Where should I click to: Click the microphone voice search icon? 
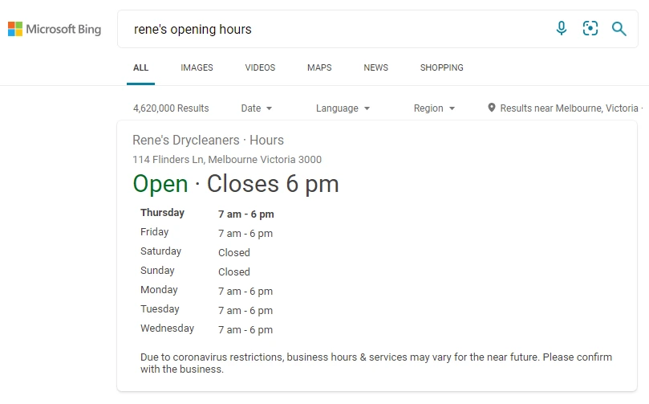click(562, 29)
